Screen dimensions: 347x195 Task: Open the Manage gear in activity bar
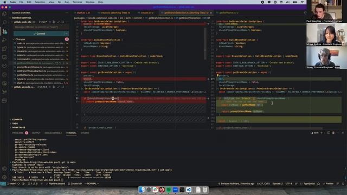tap(4, 177)
